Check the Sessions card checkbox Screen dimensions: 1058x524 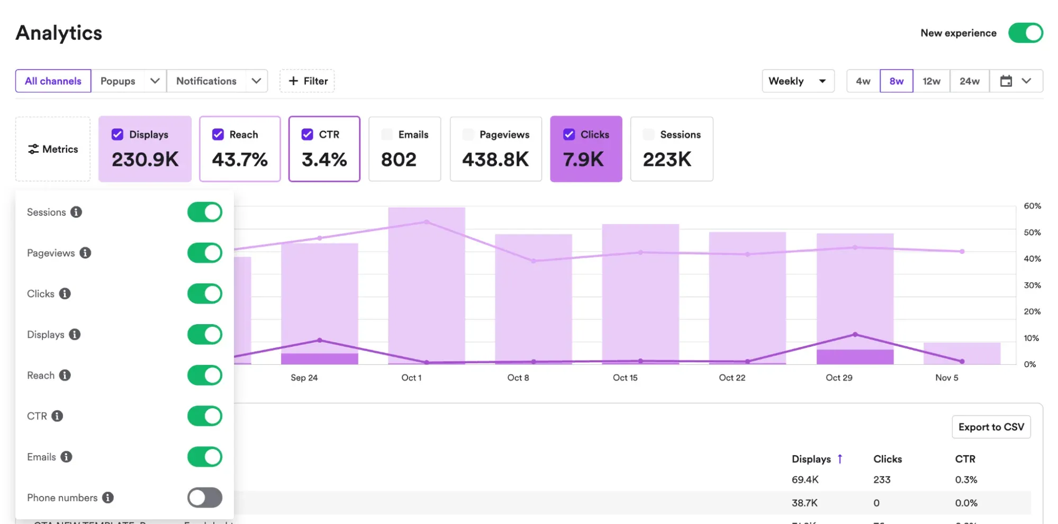point(648,134)
